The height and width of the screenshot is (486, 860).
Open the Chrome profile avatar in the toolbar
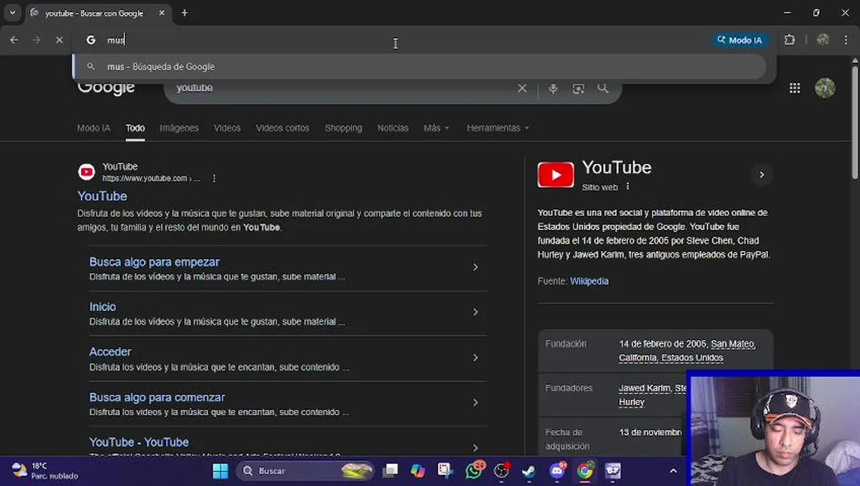point(823,40)
